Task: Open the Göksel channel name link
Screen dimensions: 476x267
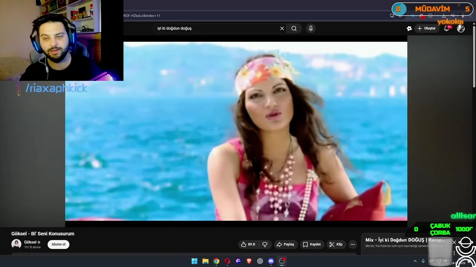Action: click(x=30, y=242)
